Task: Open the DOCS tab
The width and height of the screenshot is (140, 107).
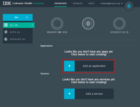Action: 91,3
